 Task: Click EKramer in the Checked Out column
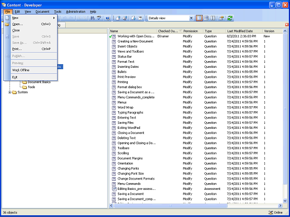tap(163, 36)
